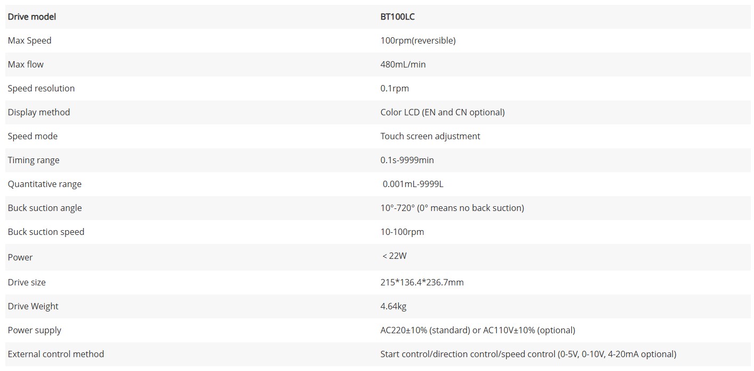Click the BT100LC model value

[397, 17]
